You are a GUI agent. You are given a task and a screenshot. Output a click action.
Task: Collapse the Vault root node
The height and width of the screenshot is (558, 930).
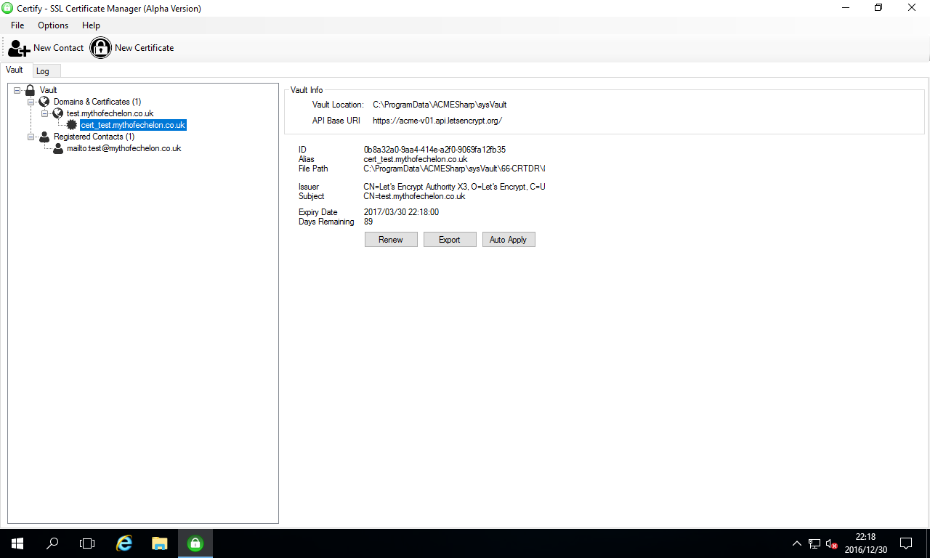click(x=17, y=90)
